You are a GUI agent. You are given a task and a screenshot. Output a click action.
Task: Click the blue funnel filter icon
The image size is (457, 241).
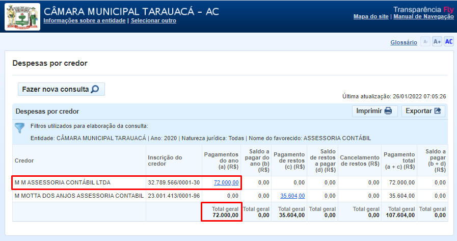[x=19, y=128]
